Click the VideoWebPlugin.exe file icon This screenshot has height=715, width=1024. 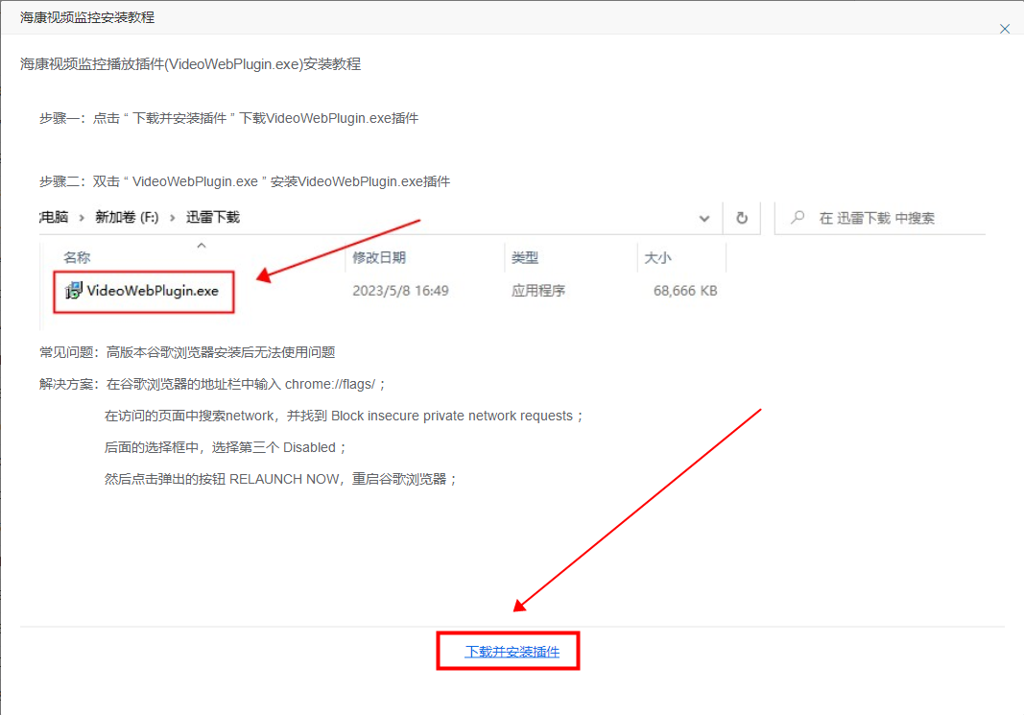pyautogui.click(x=74, y=291)
